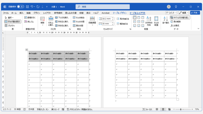The height and width of the screenshot is (114, 203).
Task: Open the 共有 share dropdown
Action: coord(195,13)
